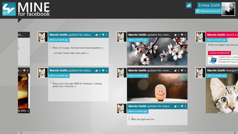This screenshot has width=238, height=134.
Task: Click the horizontal scrollbar thumb
Action: tap(145, 133)
